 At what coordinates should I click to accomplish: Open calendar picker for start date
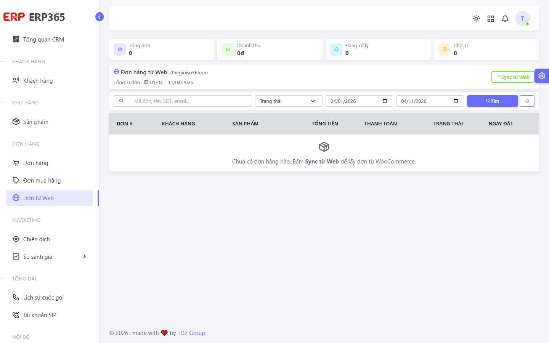[x=385, y=101]
